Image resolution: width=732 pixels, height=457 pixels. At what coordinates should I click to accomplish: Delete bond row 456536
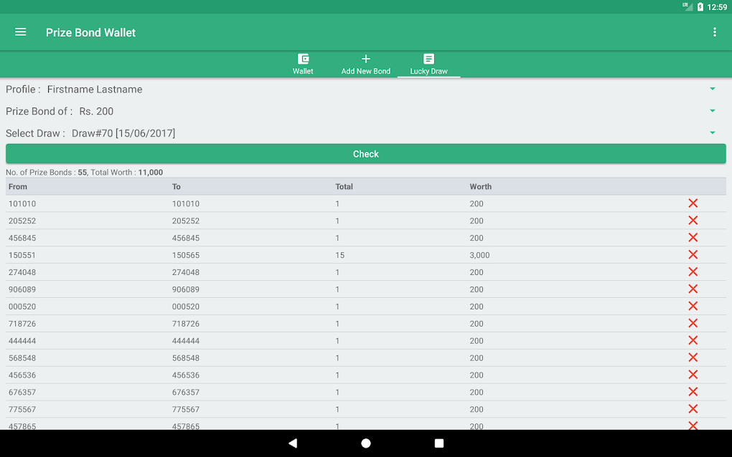(x=693, y=375)
